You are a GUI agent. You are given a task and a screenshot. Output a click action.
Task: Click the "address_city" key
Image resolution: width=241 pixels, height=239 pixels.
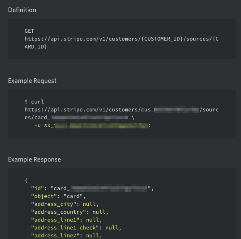[x=54, y=204]
